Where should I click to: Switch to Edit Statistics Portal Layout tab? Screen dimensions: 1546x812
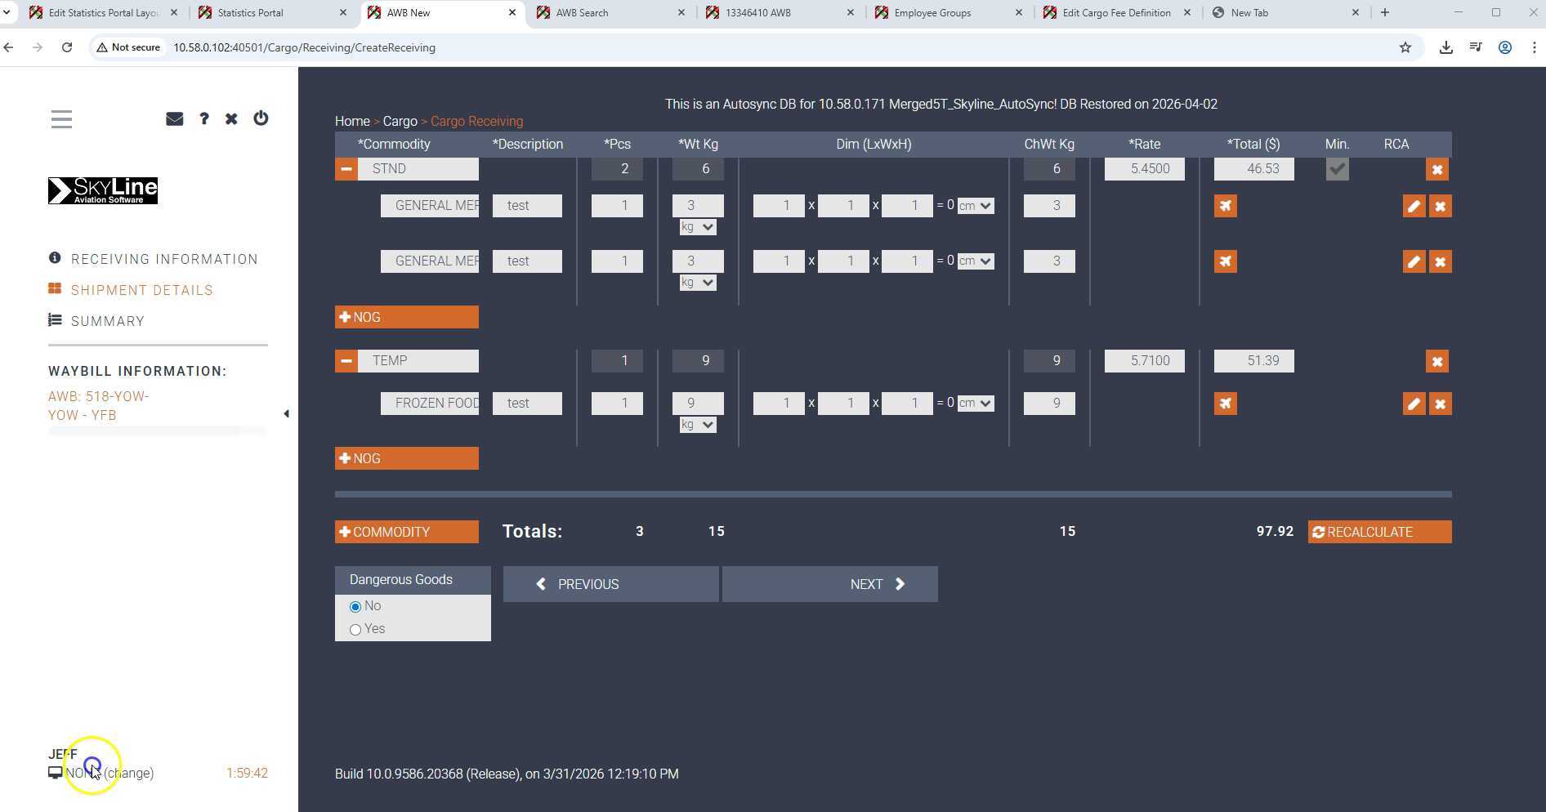pyautogui.click(x=103, y=12)
